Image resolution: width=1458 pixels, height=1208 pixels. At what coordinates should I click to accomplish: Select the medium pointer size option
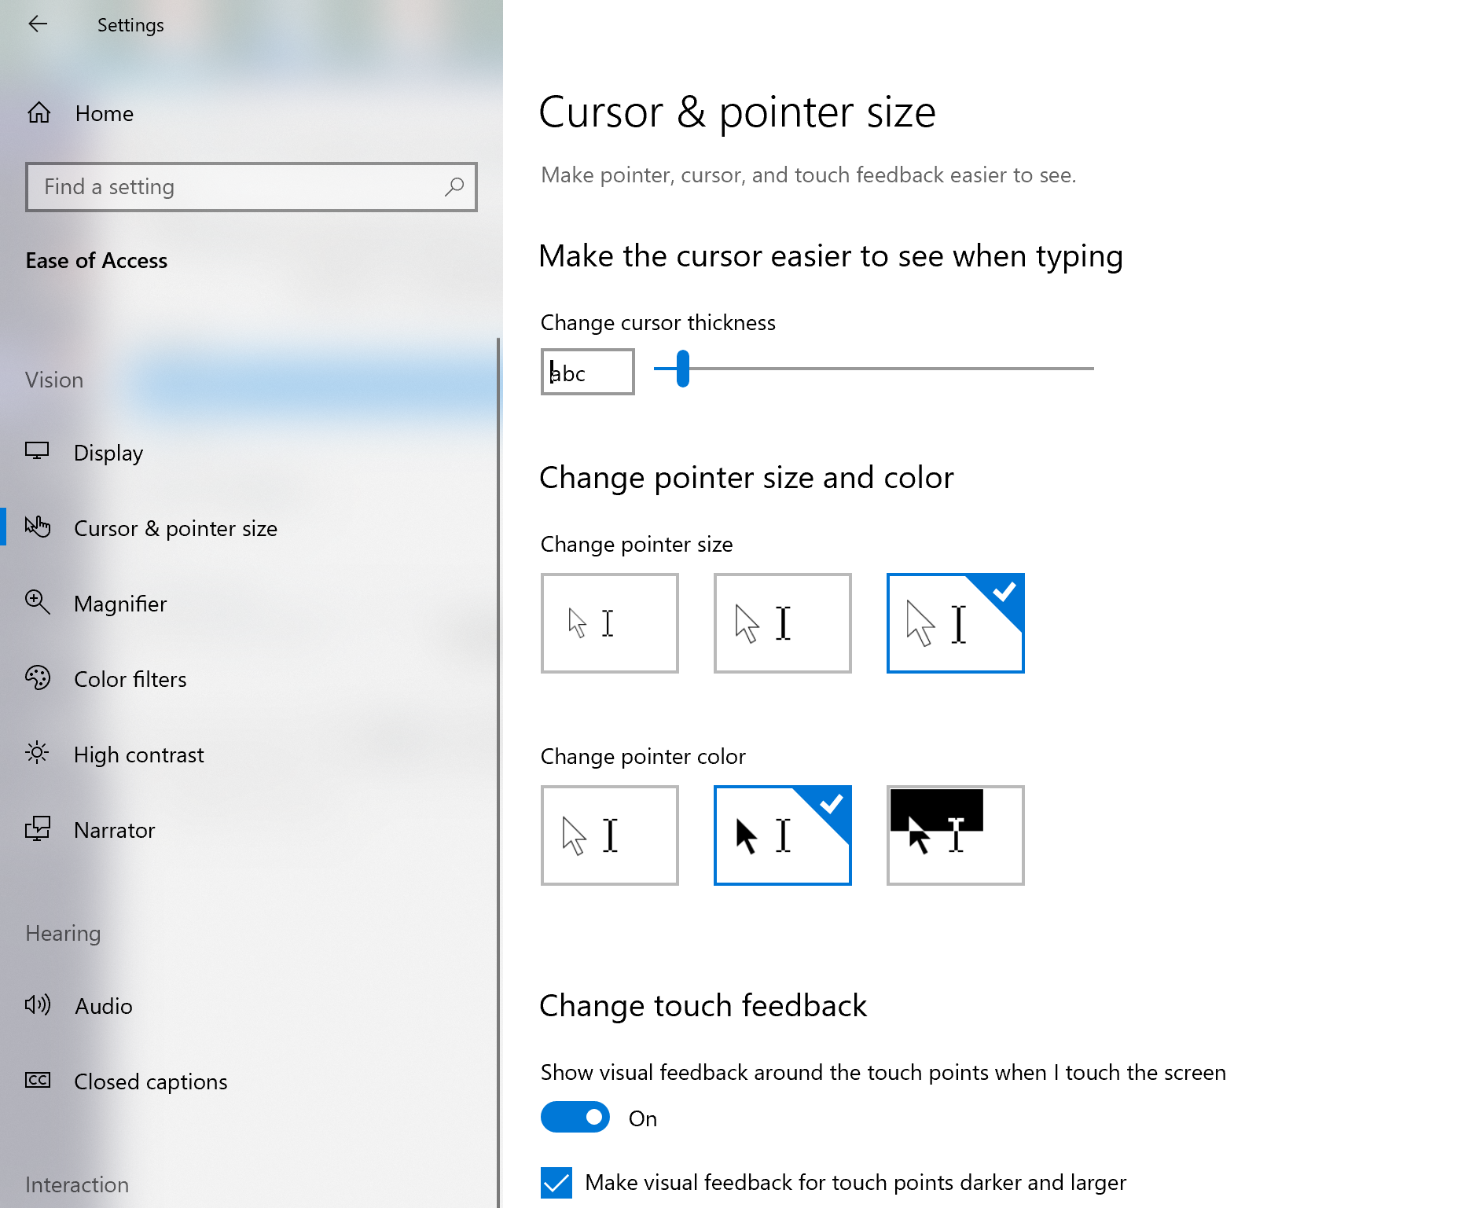[783, 623]
